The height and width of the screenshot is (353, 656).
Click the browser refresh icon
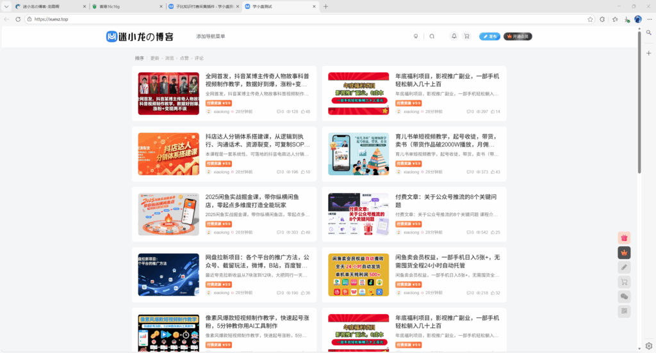tap(18, 19)
